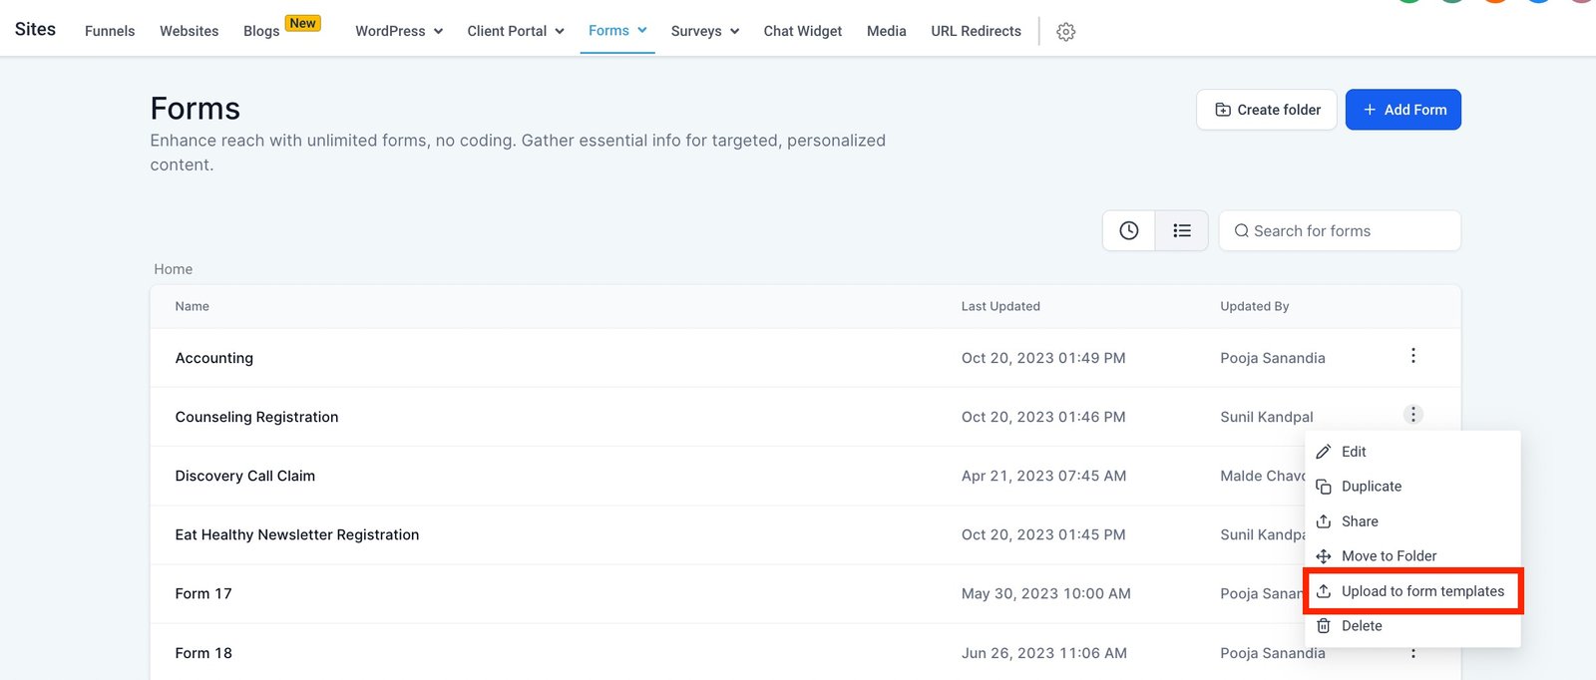Viewport: 1596px width, 680px height.
Task: Choose Share in the context menu
Action: point(1359,521)
